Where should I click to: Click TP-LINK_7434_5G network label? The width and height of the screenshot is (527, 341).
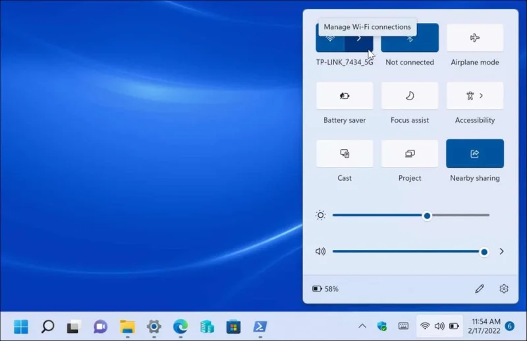click(345, 62)
